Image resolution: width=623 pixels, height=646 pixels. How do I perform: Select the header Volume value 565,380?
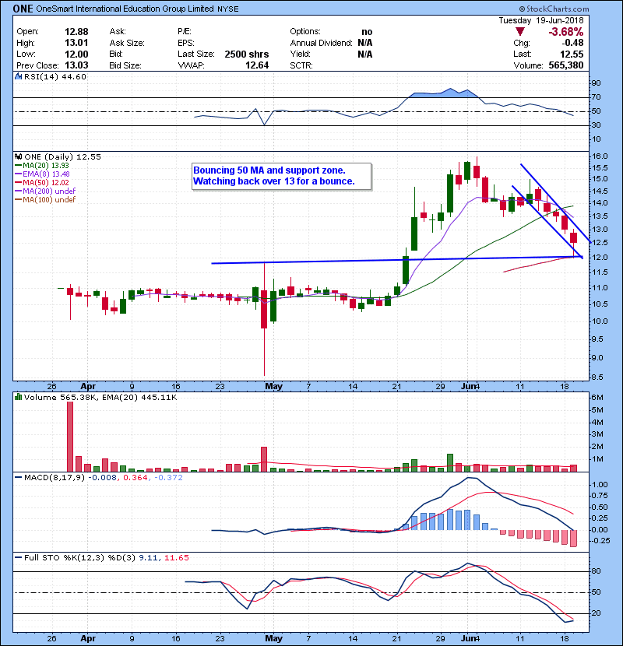pos(566,65)
